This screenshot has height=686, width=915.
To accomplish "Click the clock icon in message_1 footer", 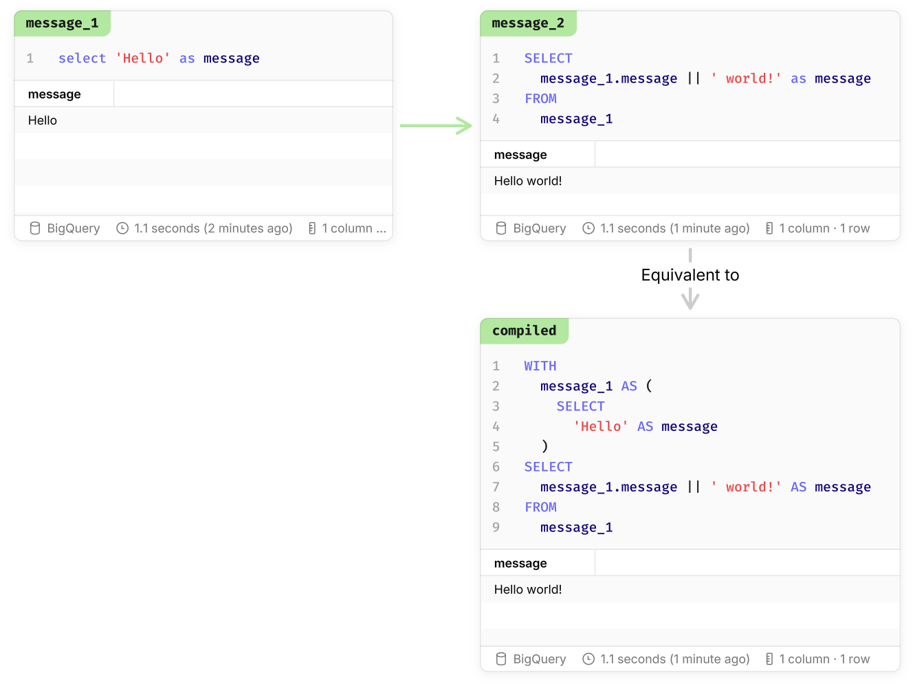I will point(122,228).
